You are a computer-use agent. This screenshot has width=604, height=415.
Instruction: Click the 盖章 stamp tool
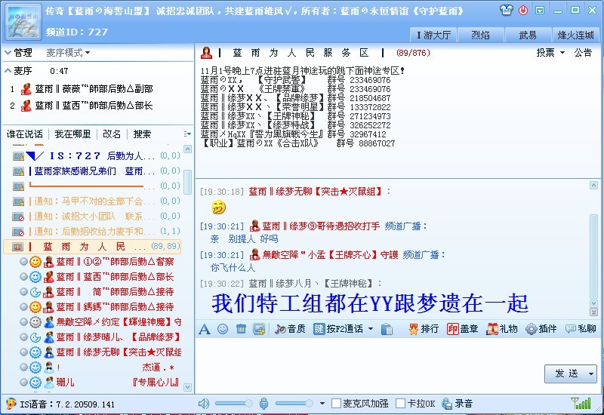(x=463, y=329)
